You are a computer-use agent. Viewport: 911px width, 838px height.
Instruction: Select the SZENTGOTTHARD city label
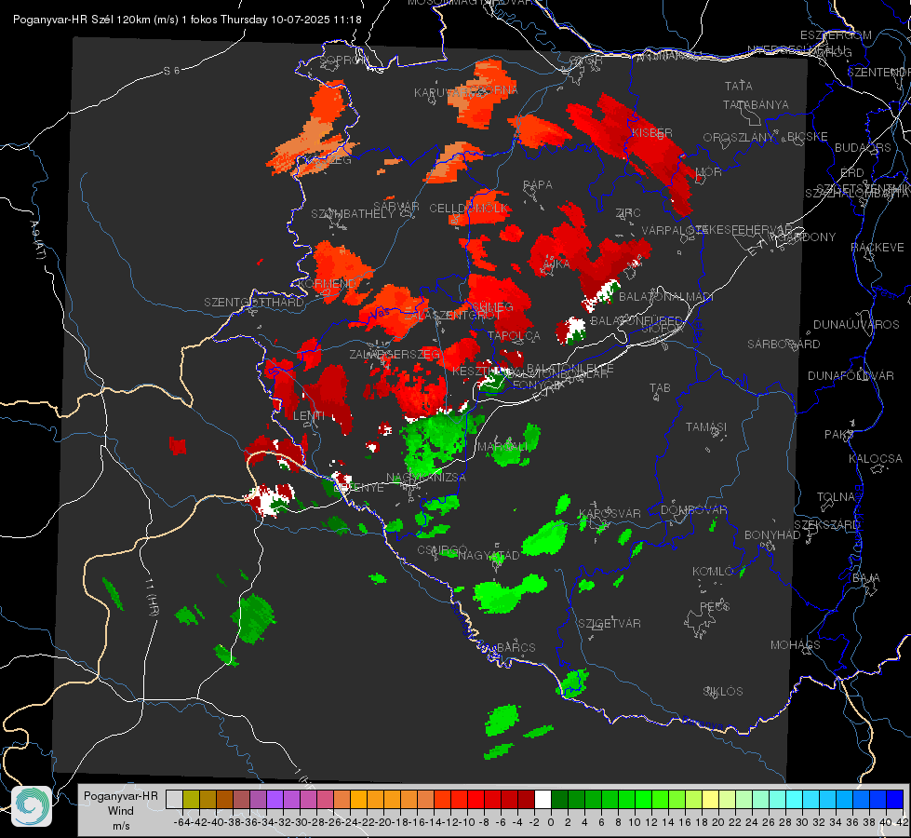tap(254, 302)
